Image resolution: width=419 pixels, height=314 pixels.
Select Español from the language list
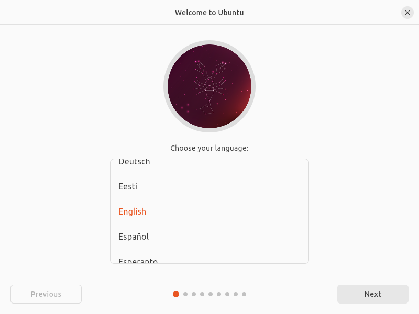133,237
